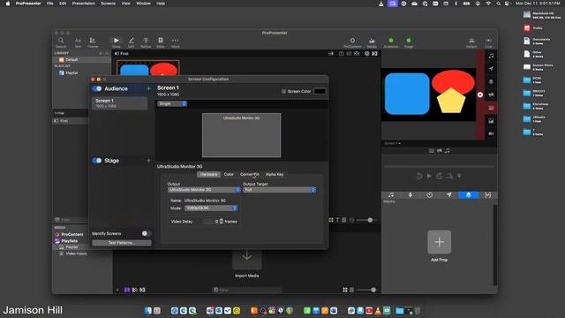The image size is (565, 318).
Task: Click the Live toolbar icon
Action: point(488,41)
